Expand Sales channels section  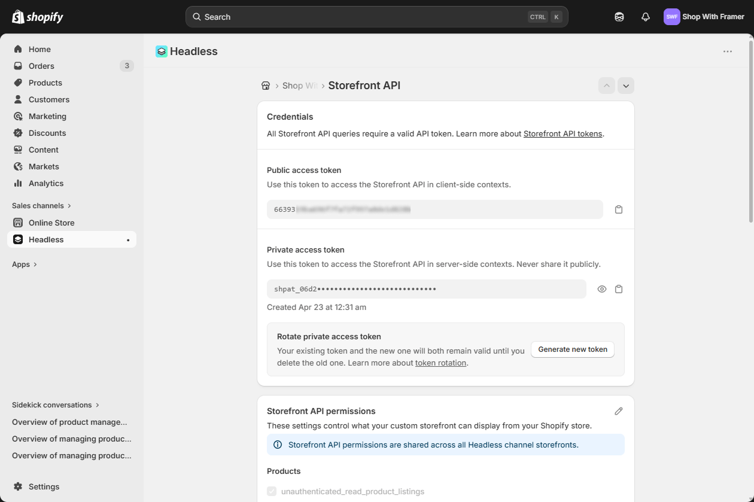42,205
